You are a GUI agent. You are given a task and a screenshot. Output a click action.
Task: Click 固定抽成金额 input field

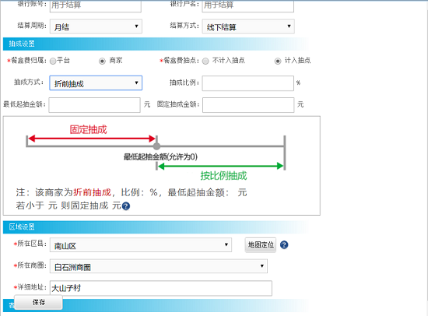248,105
